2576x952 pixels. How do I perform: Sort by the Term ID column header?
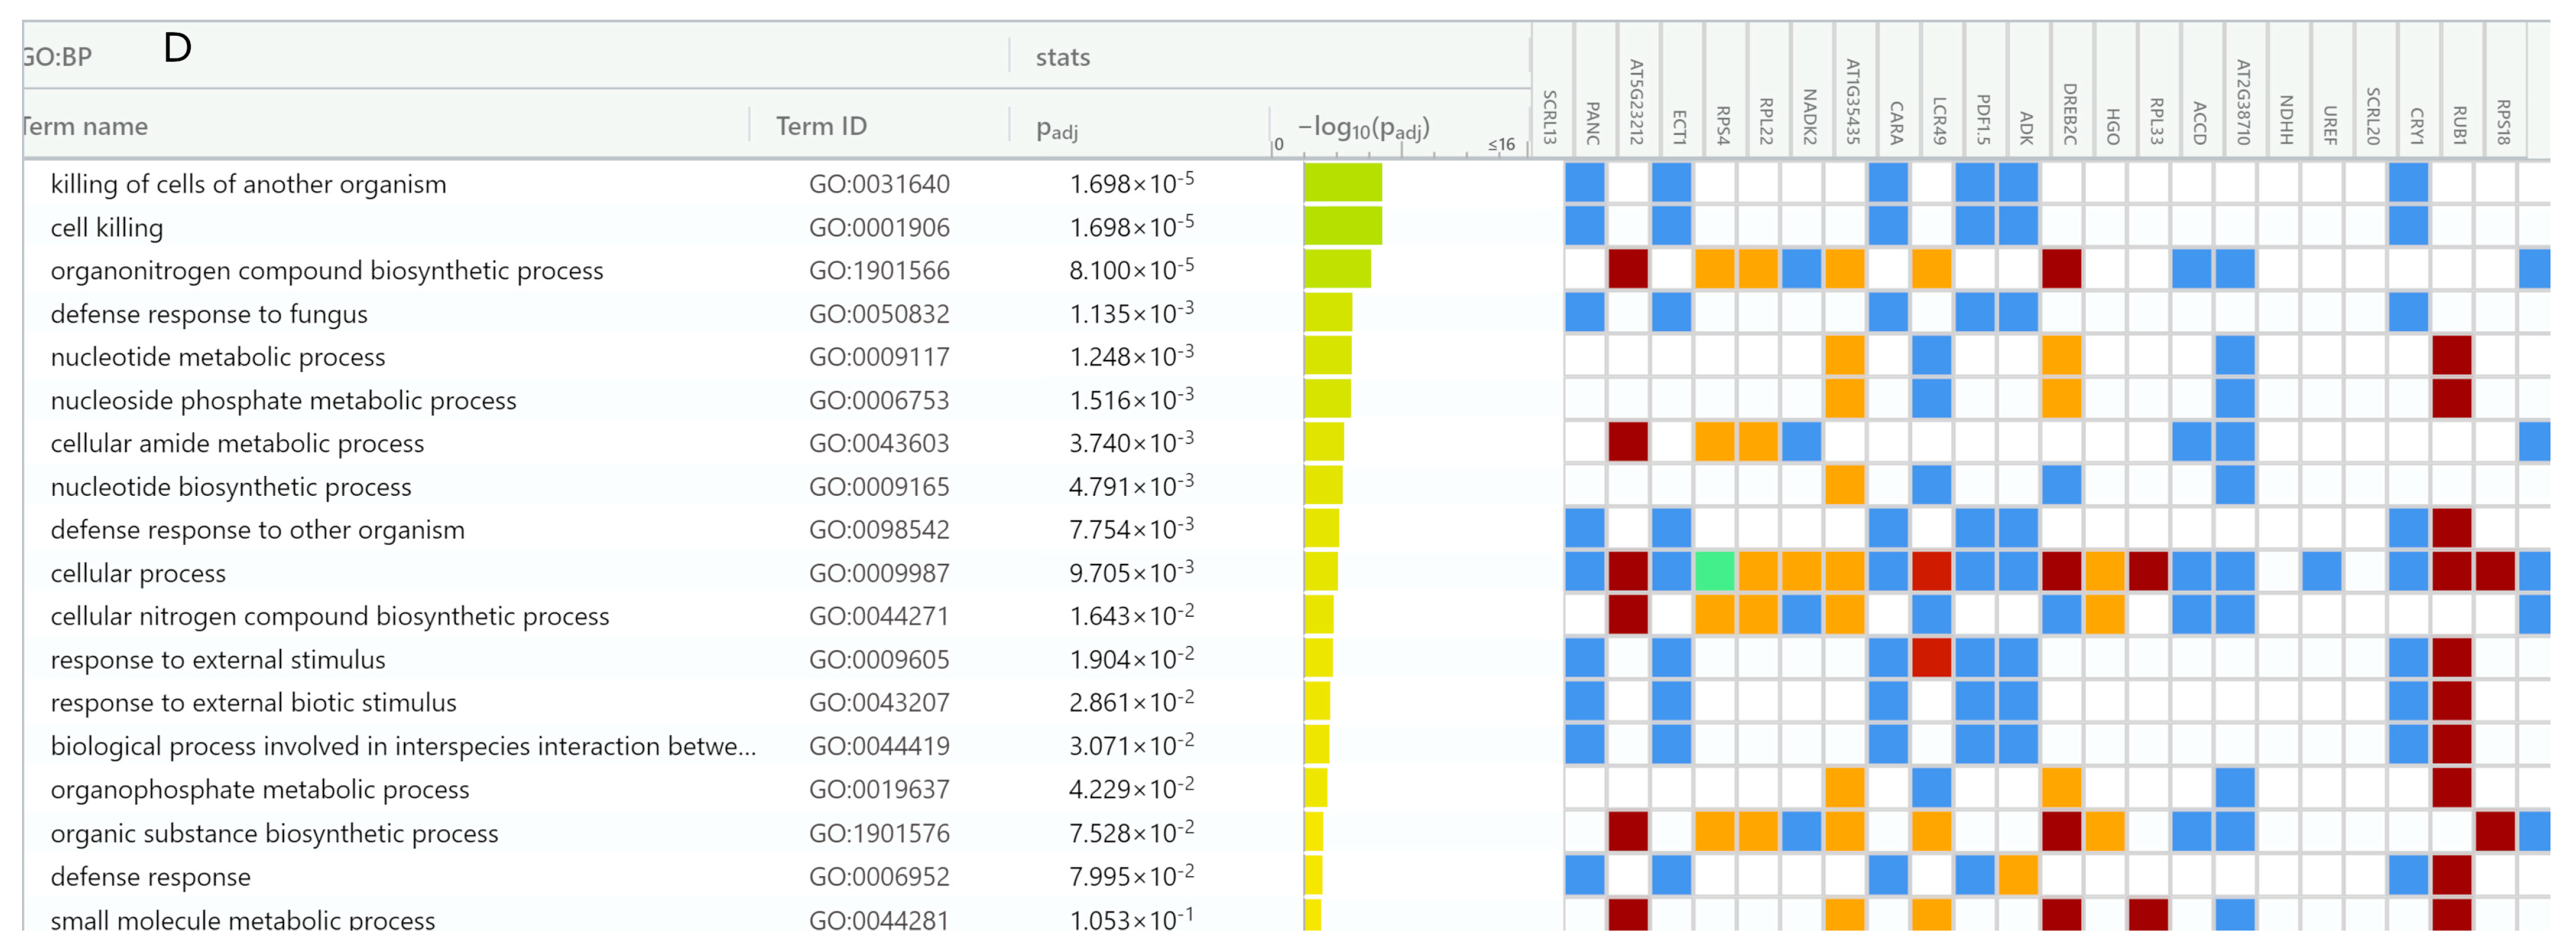click(x=821, y=127)
